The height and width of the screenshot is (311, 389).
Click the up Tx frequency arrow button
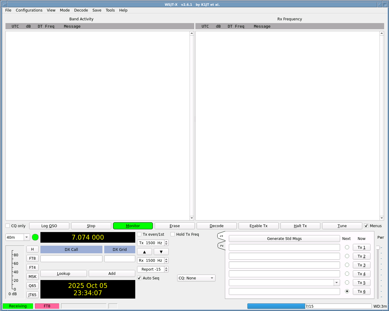click(144, 251)
